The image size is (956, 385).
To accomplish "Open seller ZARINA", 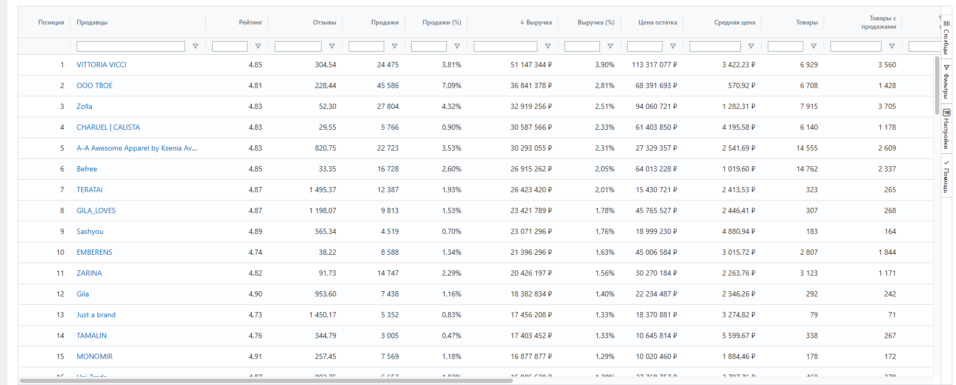I will pos(89,273).
